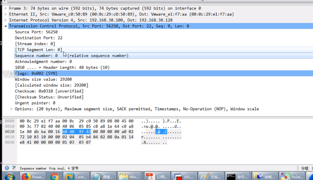Select the [Calculated window size: 29200] row

click(163, 85)
